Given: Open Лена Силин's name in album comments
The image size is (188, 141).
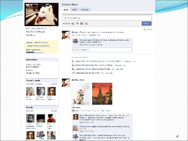Looking at the screenshot, I should click(85, 126).
